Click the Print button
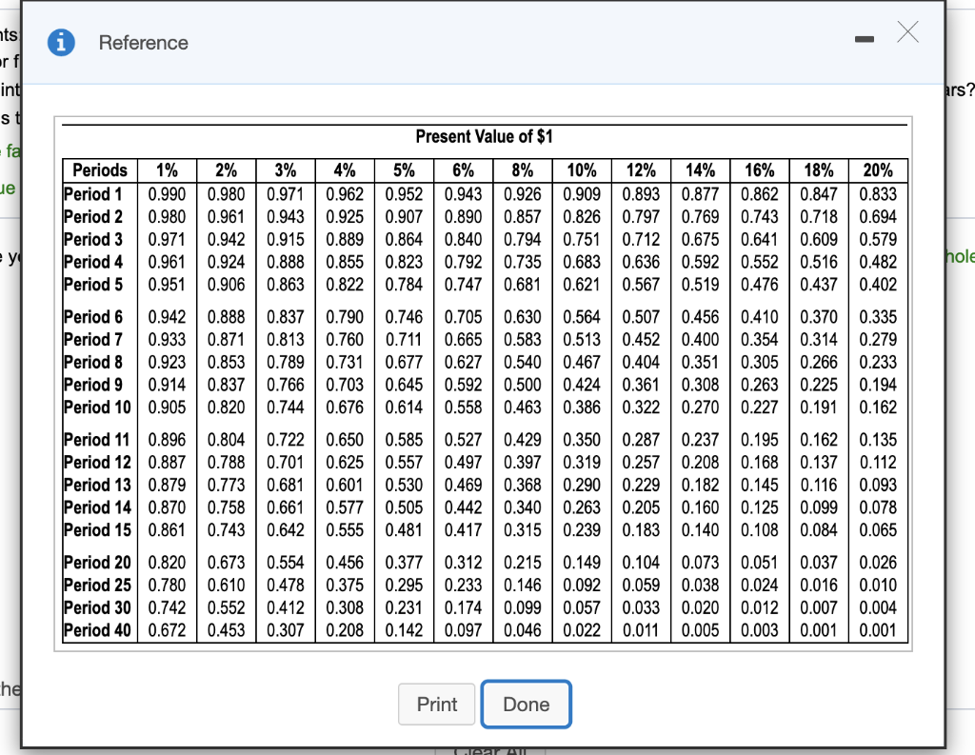Image resolution: width=975 pixels, height=755 pixels. click(436, 704)
